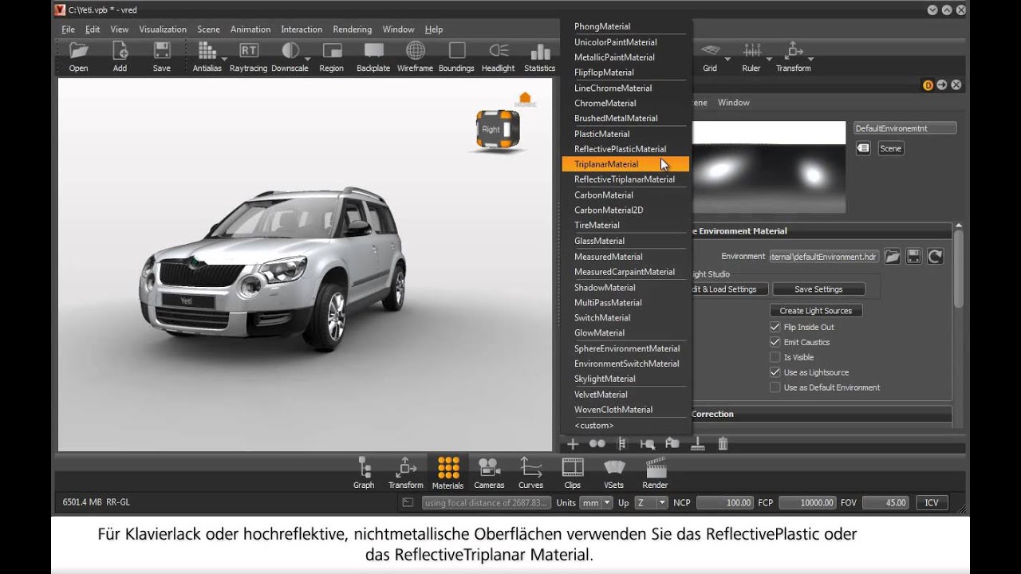This screenshot has width=1021, height=574.
Task: Pick GlassMaterial in the material list
Action: tap(625, 241)
